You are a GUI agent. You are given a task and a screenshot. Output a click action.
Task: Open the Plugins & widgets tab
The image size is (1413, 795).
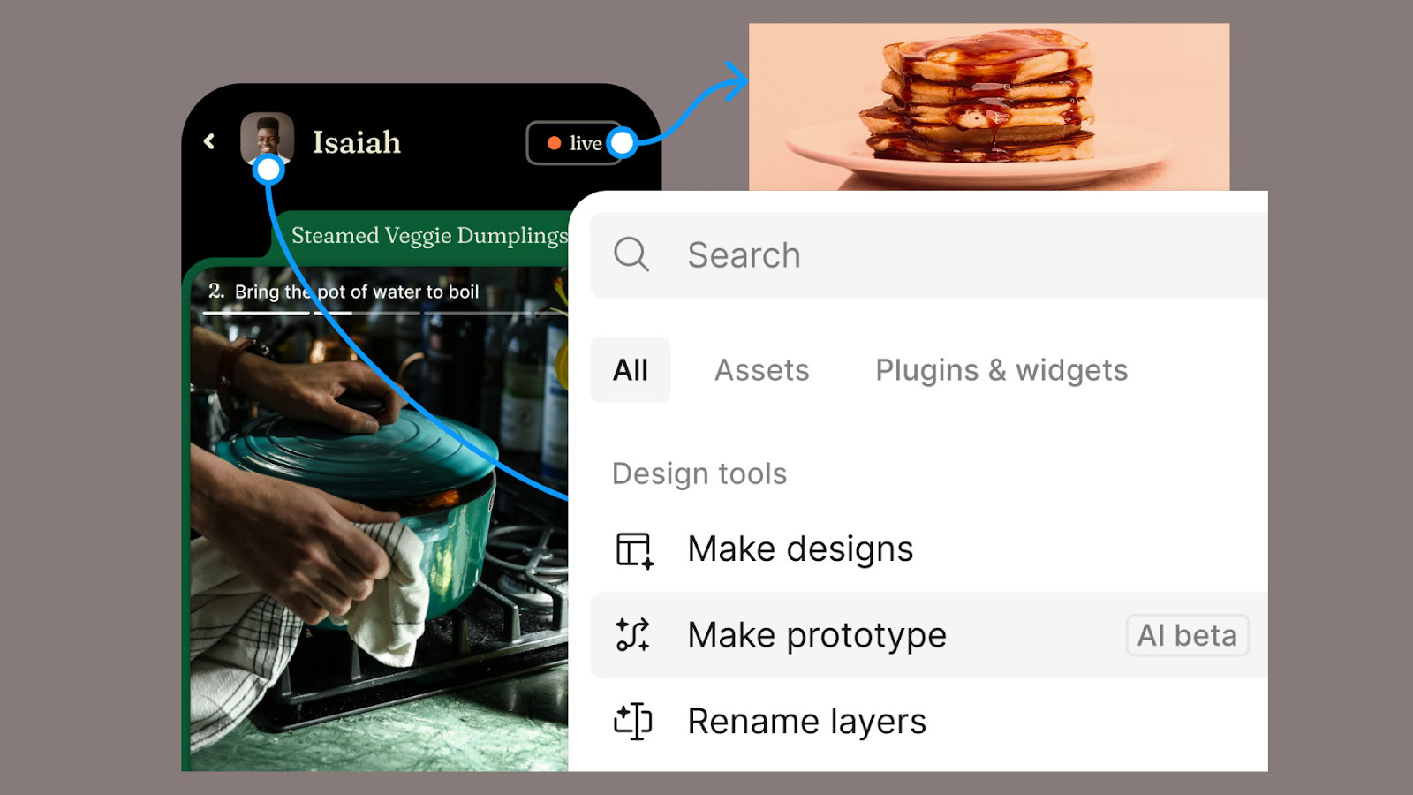(1001, 371)
